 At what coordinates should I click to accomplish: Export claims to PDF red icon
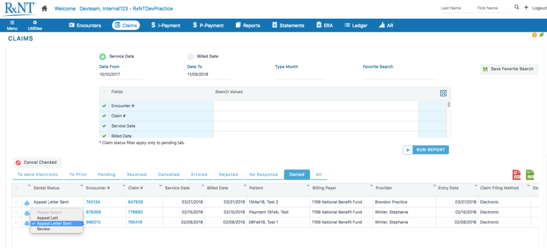pos(517,175)
